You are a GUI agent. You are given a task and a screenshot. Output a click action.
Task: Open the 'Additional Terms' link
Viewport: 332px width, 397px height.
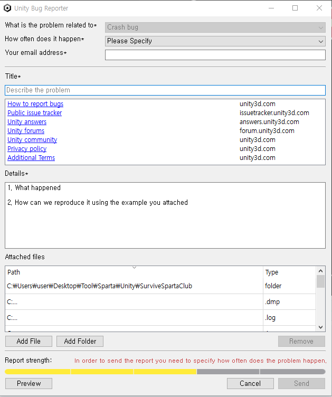[x=31, y=157]
